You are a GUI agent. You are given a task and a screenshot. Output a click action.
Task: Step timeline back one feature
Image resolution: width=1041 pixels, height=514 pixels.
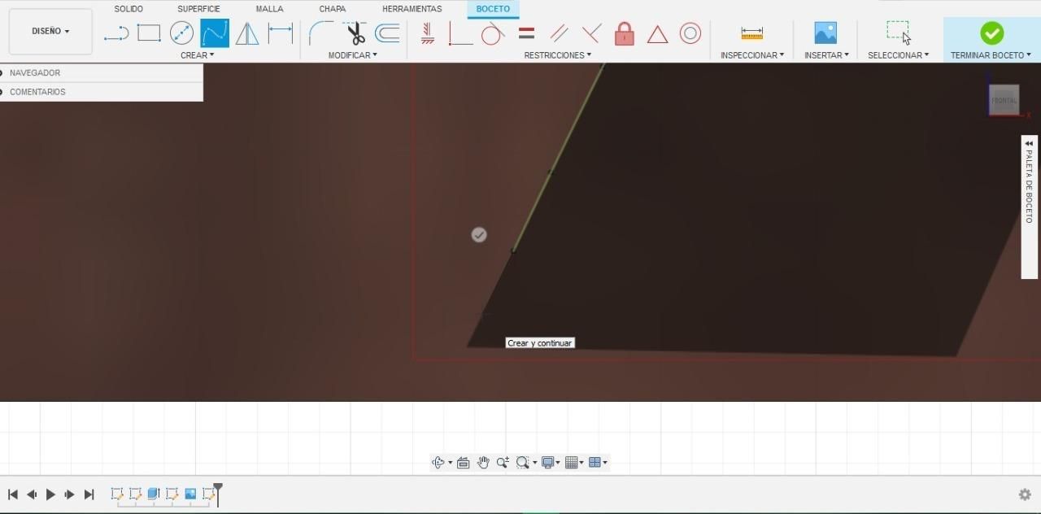coord(32,494)
